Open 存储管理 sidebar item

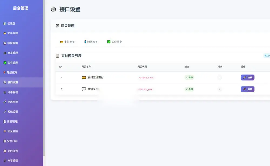(x=22, y=43)
